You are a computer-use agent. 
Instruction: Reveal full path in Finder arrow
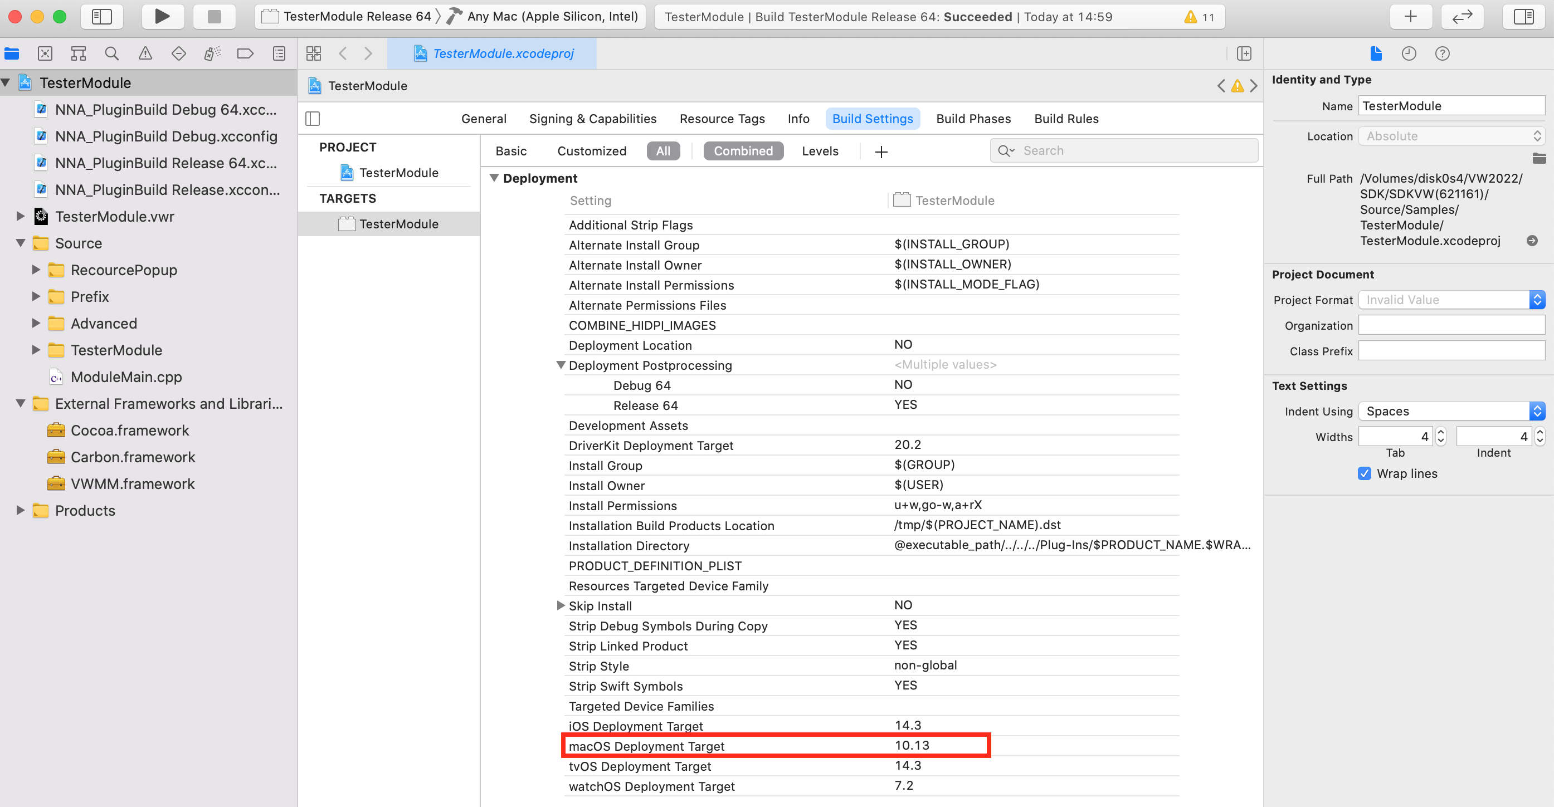point(1532,241)
